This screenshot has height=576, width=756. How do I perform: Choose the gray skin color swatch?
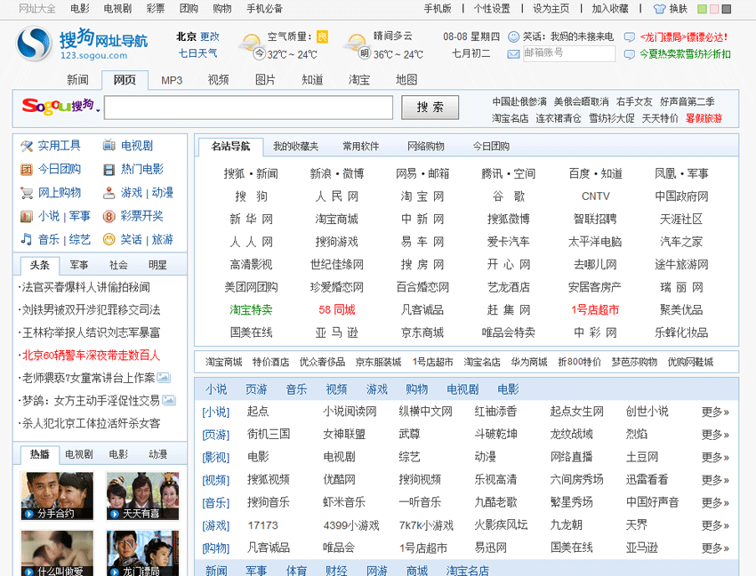coord(726,9)
